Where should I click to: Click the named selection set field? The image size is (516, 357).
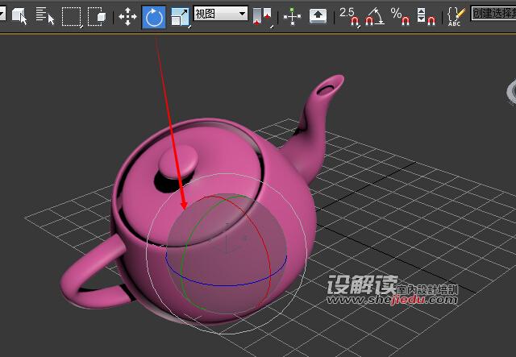(493, 14)
